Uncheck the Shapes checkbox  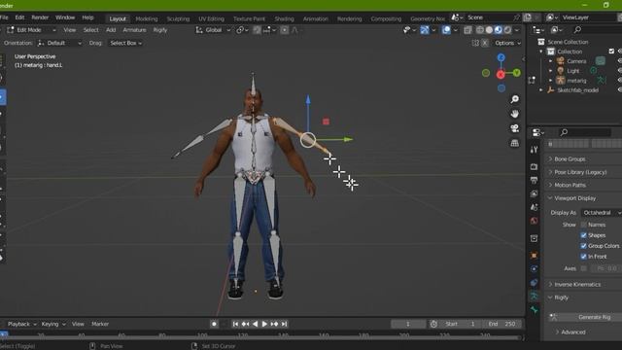click(583, 235)
